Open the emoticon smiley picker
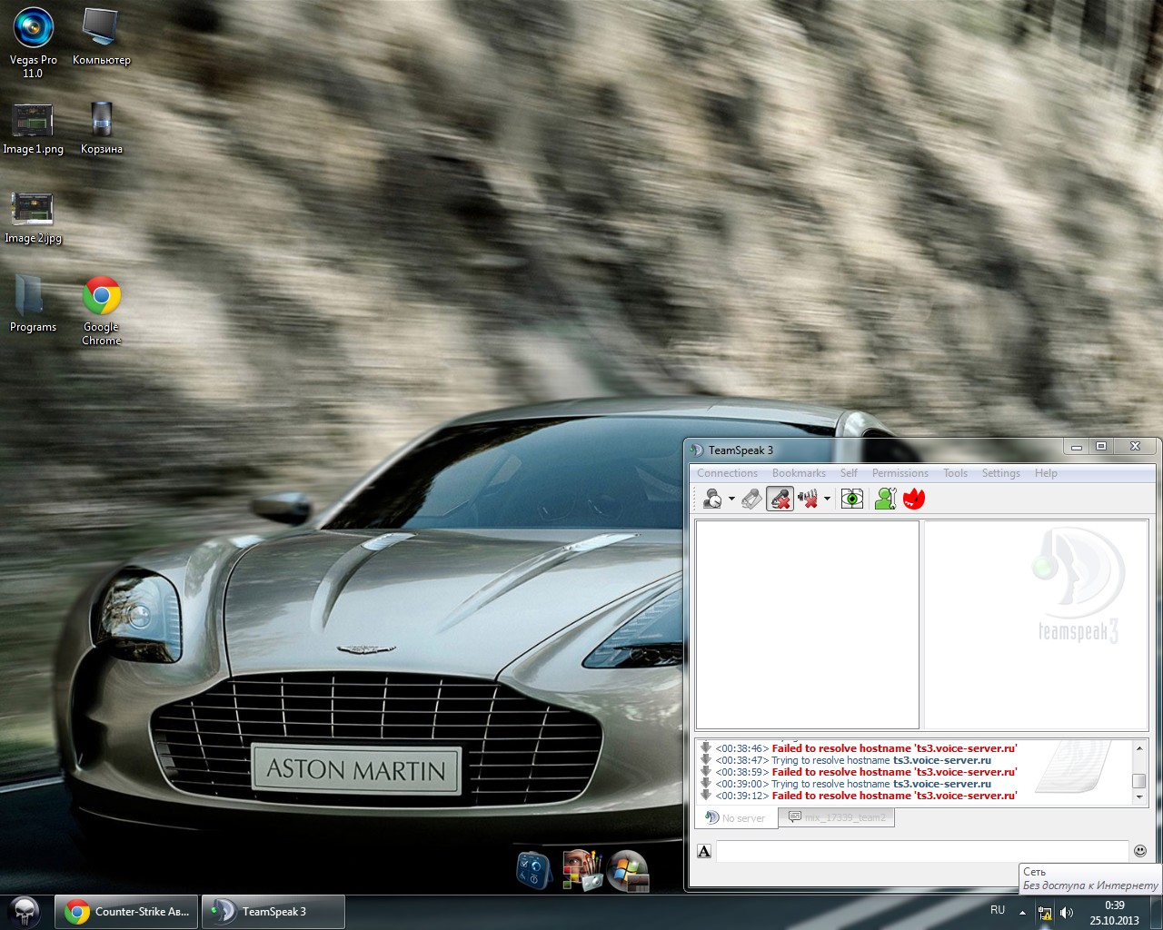Viewport: 1163px width, 930px height. pyautogui.click(x=1140, y=851)
